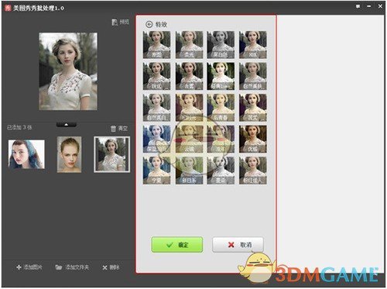
Task: Click the 已添加 3 张 count label
Action: tap(19, 127)
